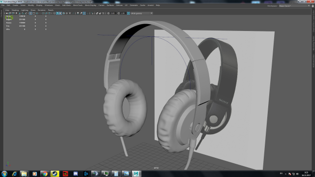Image resolution: width=315 pixels, height=177 pixels.
Task: Click the 2D Pan/Zoom icon
Action: pos(23,13)
